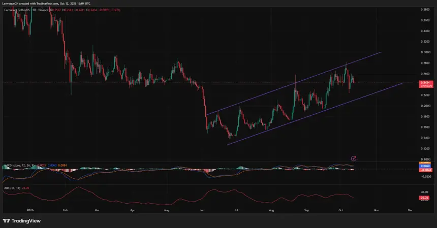Click the red 25.76 ADX value label
Screen dimensions: 437x228
(x=424, y=198)
